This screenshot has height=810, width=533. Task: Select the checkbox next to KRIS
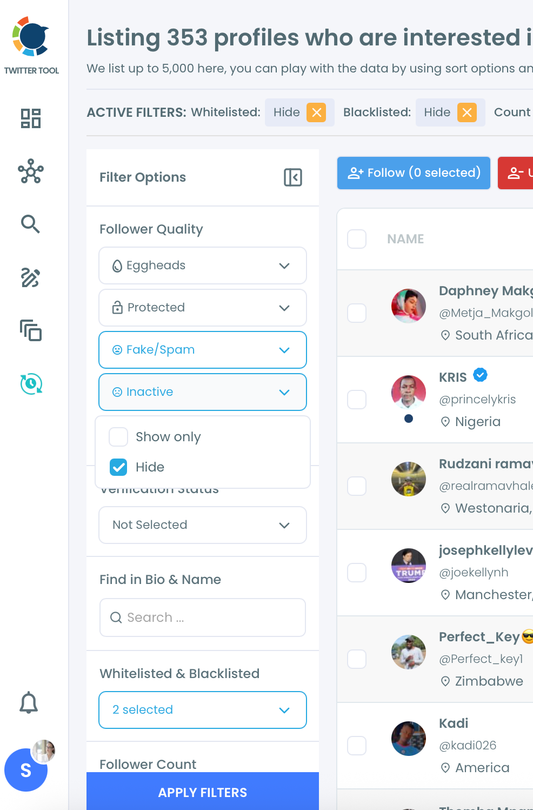357,400
